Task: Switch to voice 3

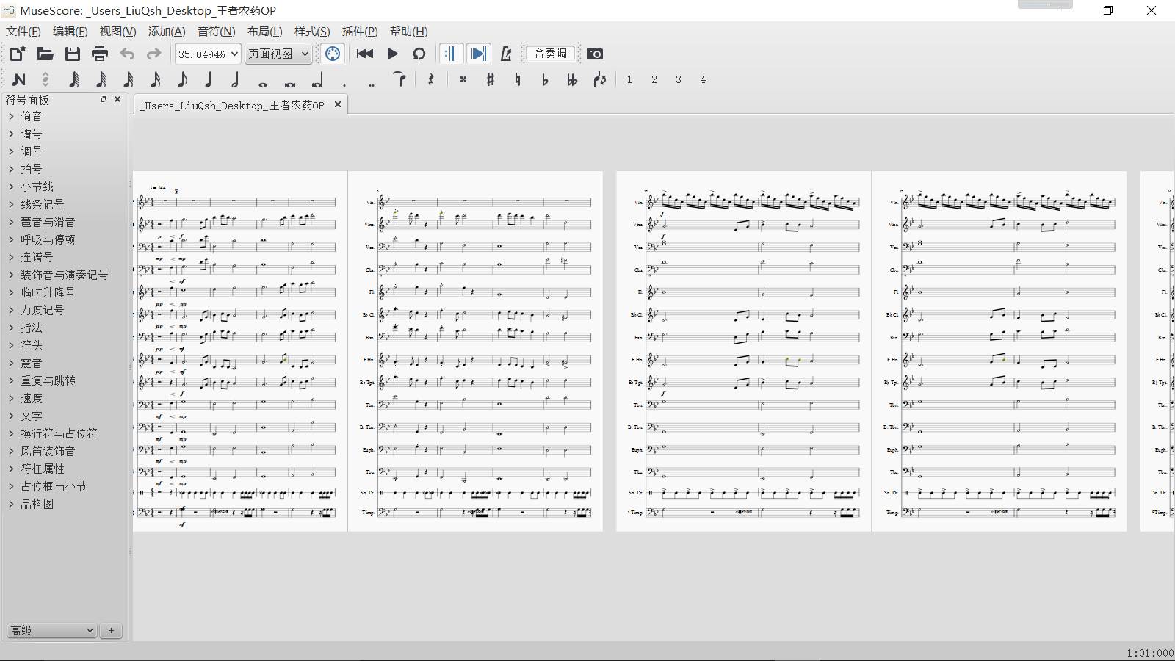Action: pos(678,79)
